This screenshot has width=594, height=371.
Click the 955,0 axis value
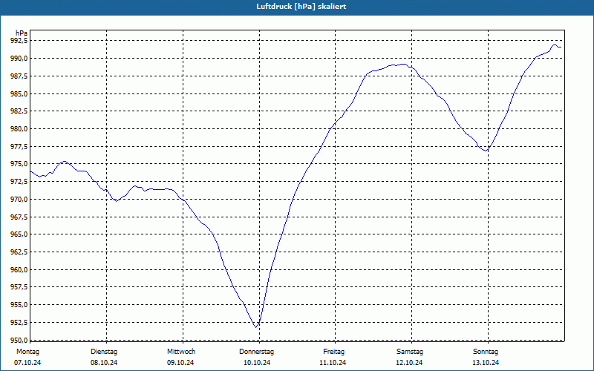tap(19, 305)
